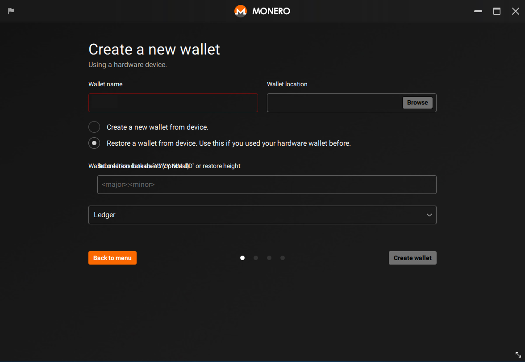Expand the Ledger device dropdown
Viewport: 525px width, 362px height.
pyautogui.click(x=262, y=215)
